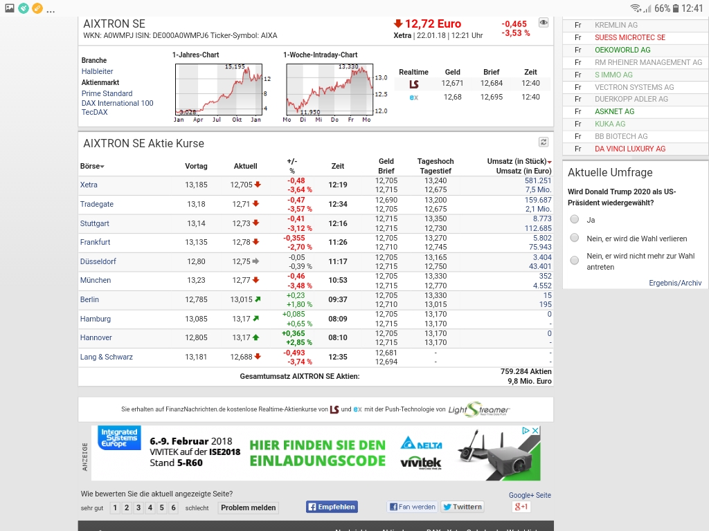Open SUESS MICROTEC SE in the sidebar list
This screenshot has height=531, width=709.
click(630, 37)
